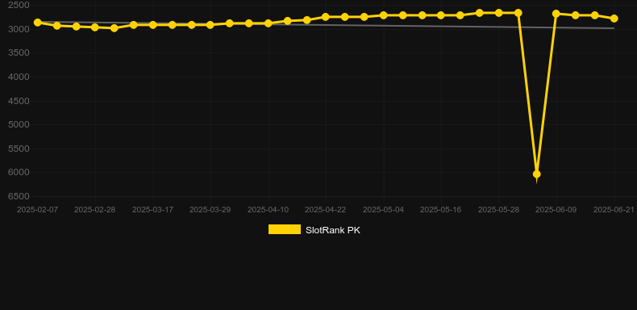Click the first data point at 2025-02-07
The width and height of the screenshot is (637, 310).
pos(38,23)
